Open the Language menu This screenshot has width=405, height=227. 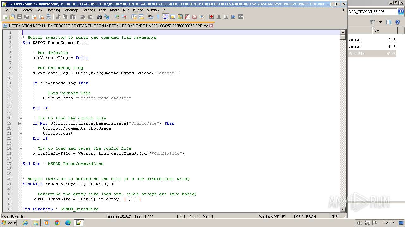(71, 10)
